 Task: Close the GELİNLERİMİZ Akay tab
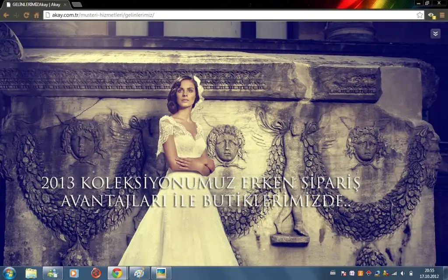(x=65, y=4)
